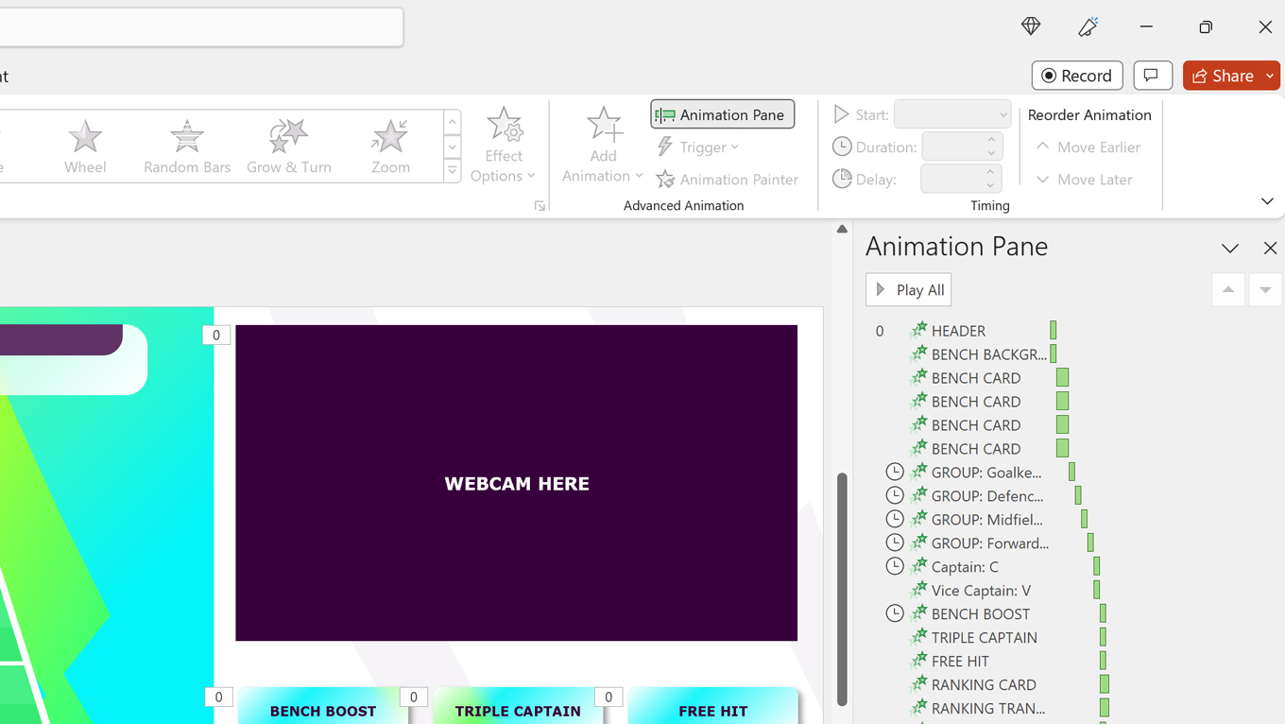Image resolution: width=1285 pixels, height=724 pixels.
Task: Expand the animation gallery more arrow
Action: coord(453,171)
